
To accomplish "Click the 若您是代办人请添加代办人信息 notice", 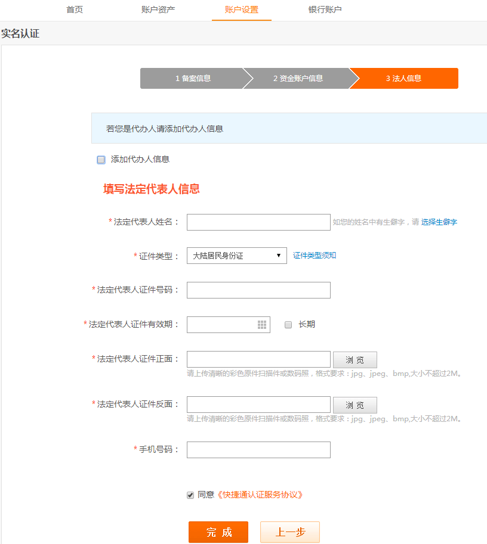I will [164, 129].
